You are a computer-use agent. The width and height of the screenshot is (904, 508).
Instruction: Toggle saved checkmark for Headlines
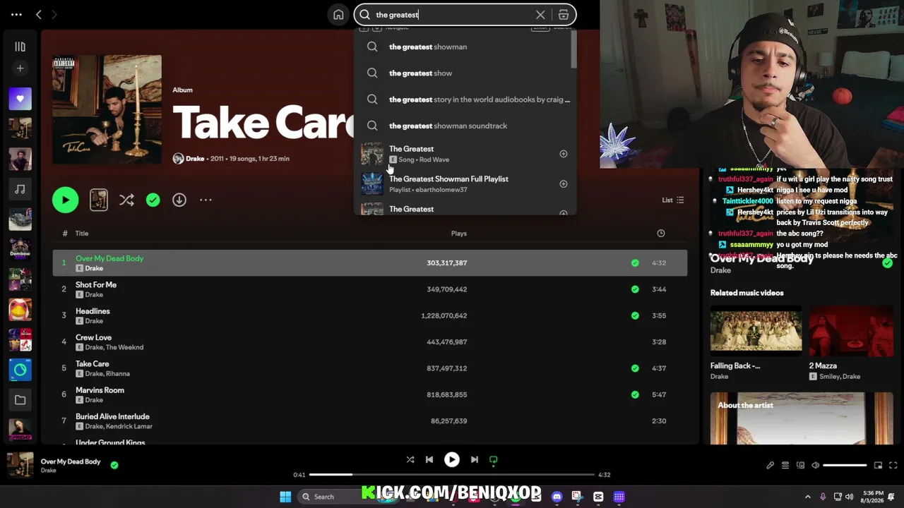click(x=635, y=315)
